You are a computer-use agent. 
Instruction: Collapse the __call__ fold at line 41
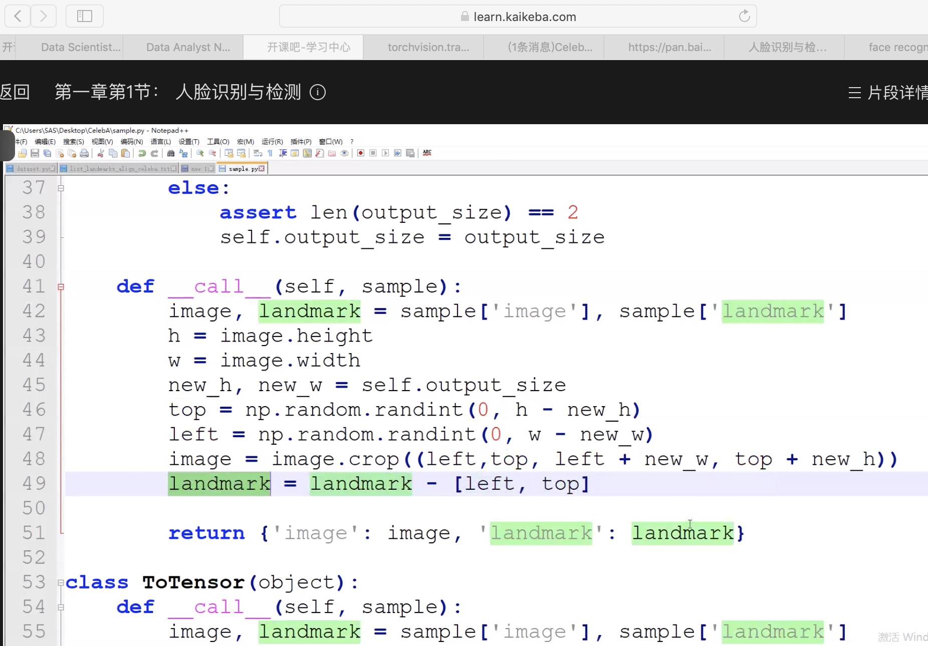[x=61, y=287]
